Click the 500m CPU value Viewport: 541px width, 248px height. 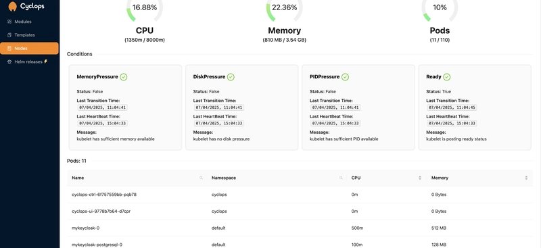(357, 228)
